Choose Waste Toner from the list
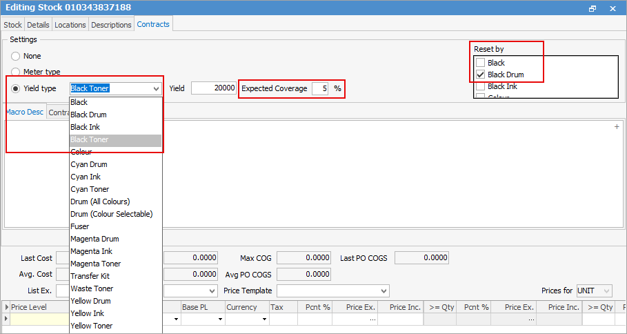 coord(116,288)
